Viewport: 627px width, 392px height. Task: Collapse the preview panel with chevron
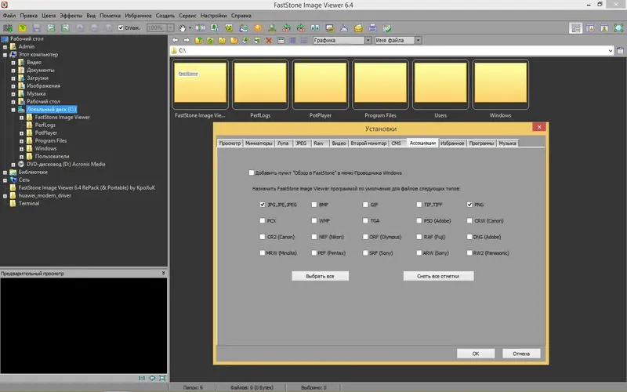pos(163,273)
